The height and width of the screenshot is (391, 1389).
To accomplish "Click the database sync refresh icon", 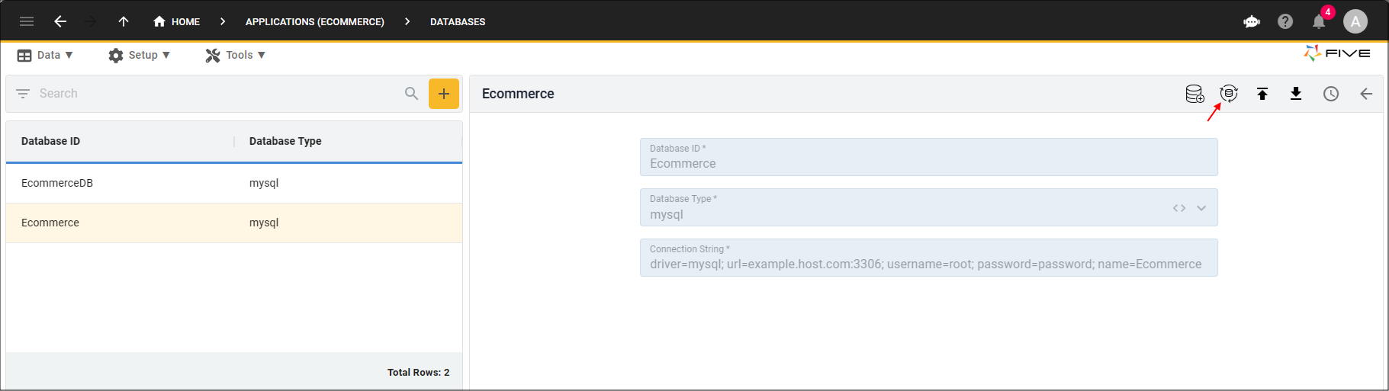I will [x=1229, y=93].
